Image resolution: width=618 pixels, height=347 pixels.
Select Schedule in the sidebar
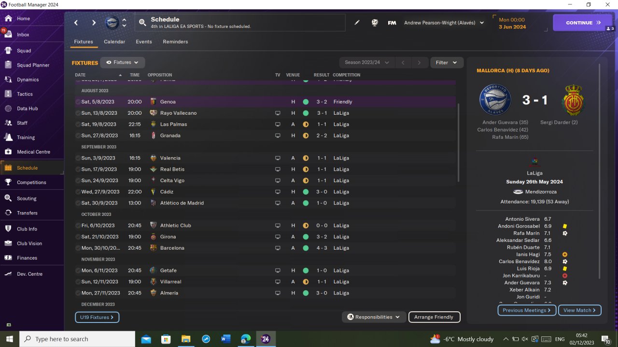32,168
